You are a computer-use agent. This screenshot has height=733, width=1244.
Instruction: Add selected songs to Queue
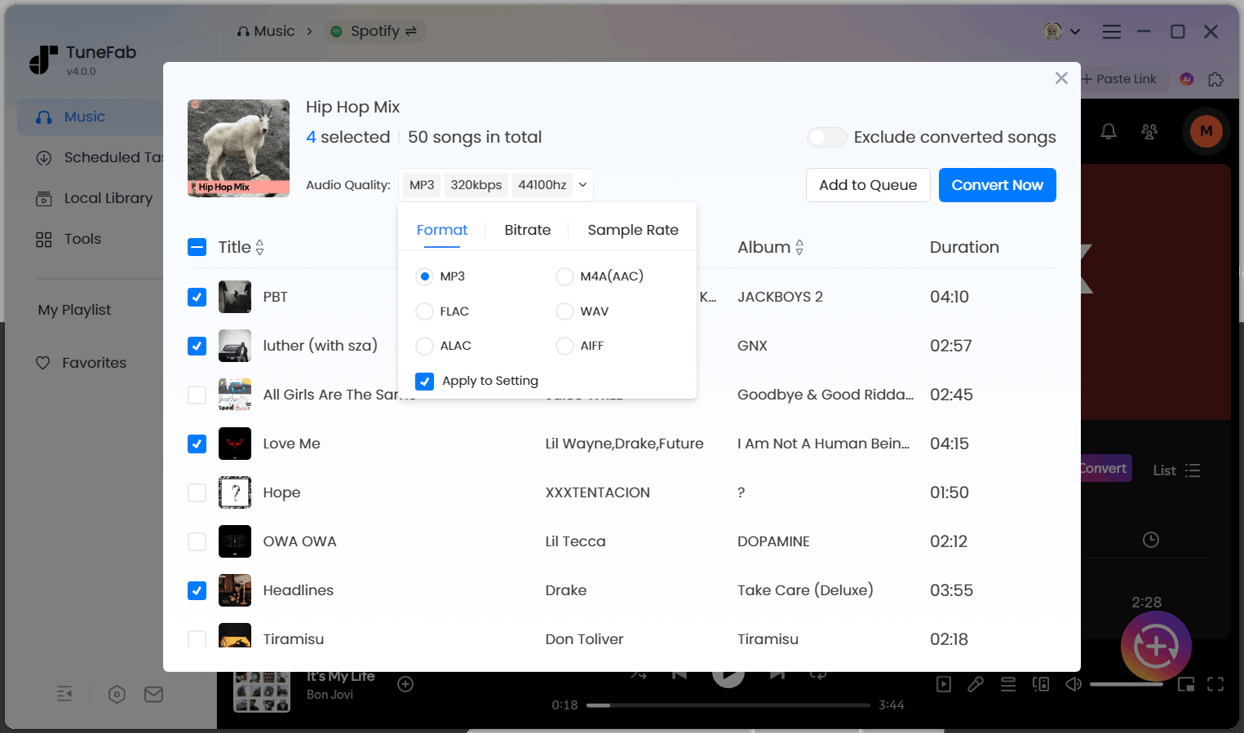(x=868, y=185)
